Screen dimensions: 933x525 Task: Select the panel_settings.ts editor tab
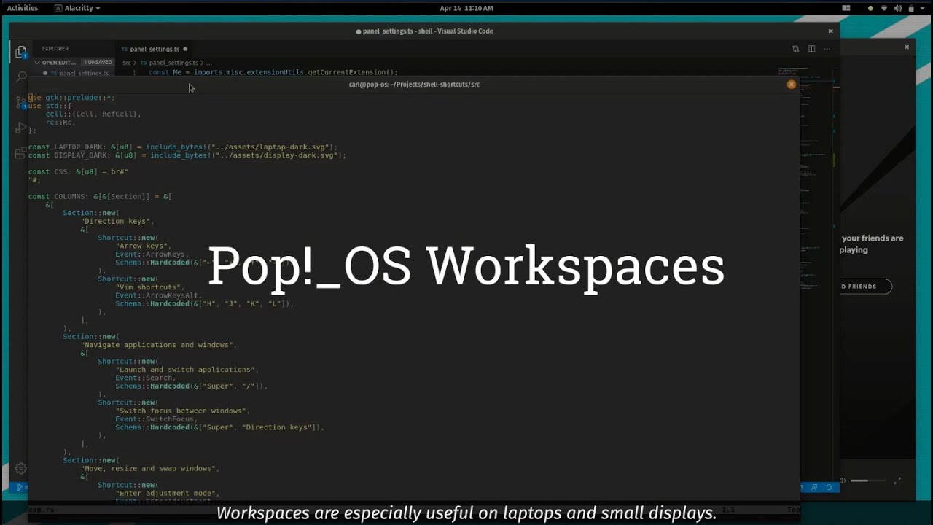155,49
